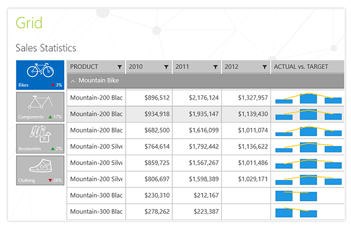Select the highlighted row with $934,918
The height and width of the screenshot is (228, 351).
[206, 114]
